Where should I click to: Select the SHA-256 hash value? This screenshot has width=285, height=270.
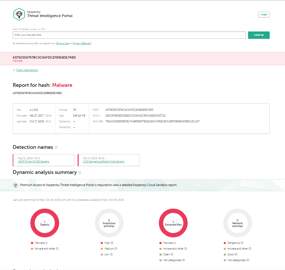[x=152, y=121]
